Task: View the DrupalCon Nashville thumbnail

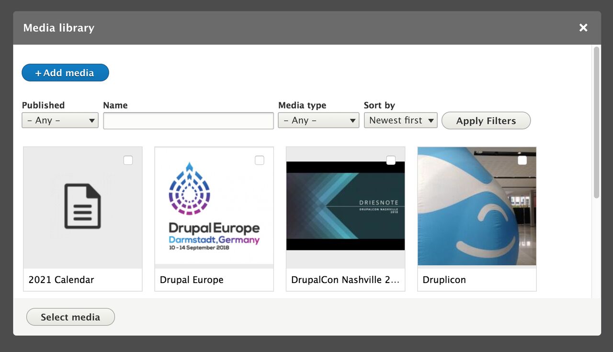Action: [345, 206]
